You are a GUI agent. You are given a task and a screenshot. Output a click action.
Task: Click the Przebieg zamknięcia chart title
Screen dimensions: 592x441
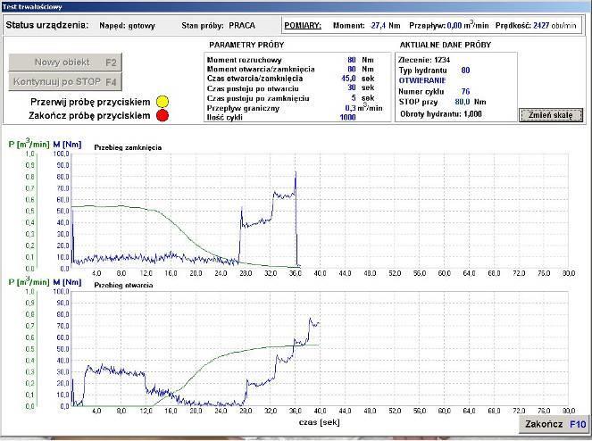point(128,147)
